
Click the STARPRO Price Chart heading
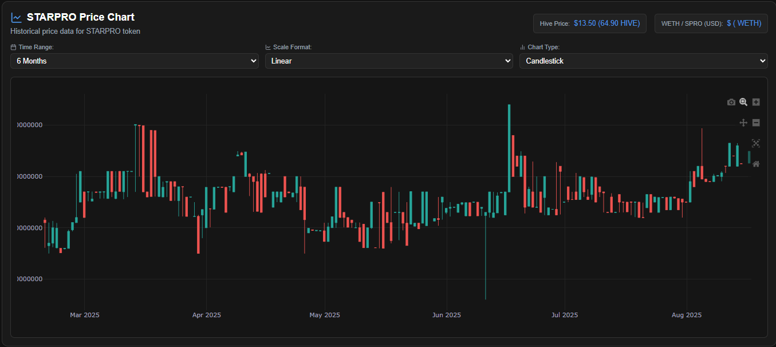[81, 17]
